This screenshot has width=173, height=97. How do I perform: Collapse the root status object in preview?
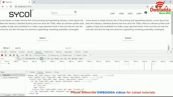coord(27,75)
